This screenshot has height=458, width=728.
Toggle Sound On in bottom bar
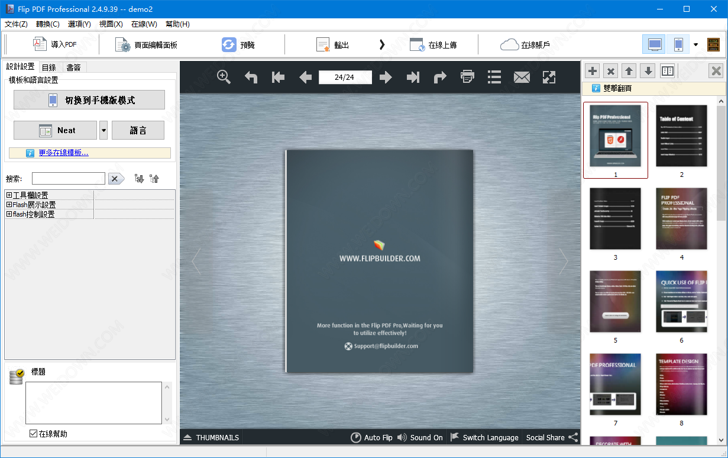click(x=420, y=437)
